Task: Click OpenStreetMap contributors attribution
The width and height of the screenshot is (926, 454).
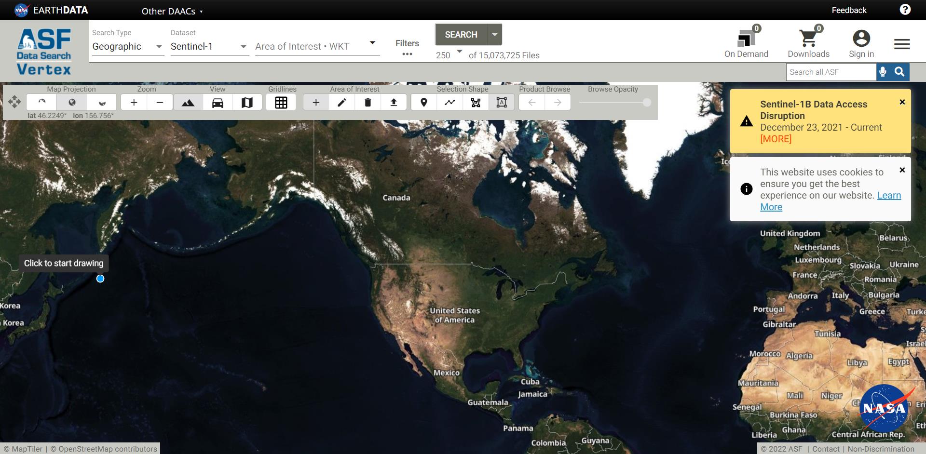Action: coord(104,449)
